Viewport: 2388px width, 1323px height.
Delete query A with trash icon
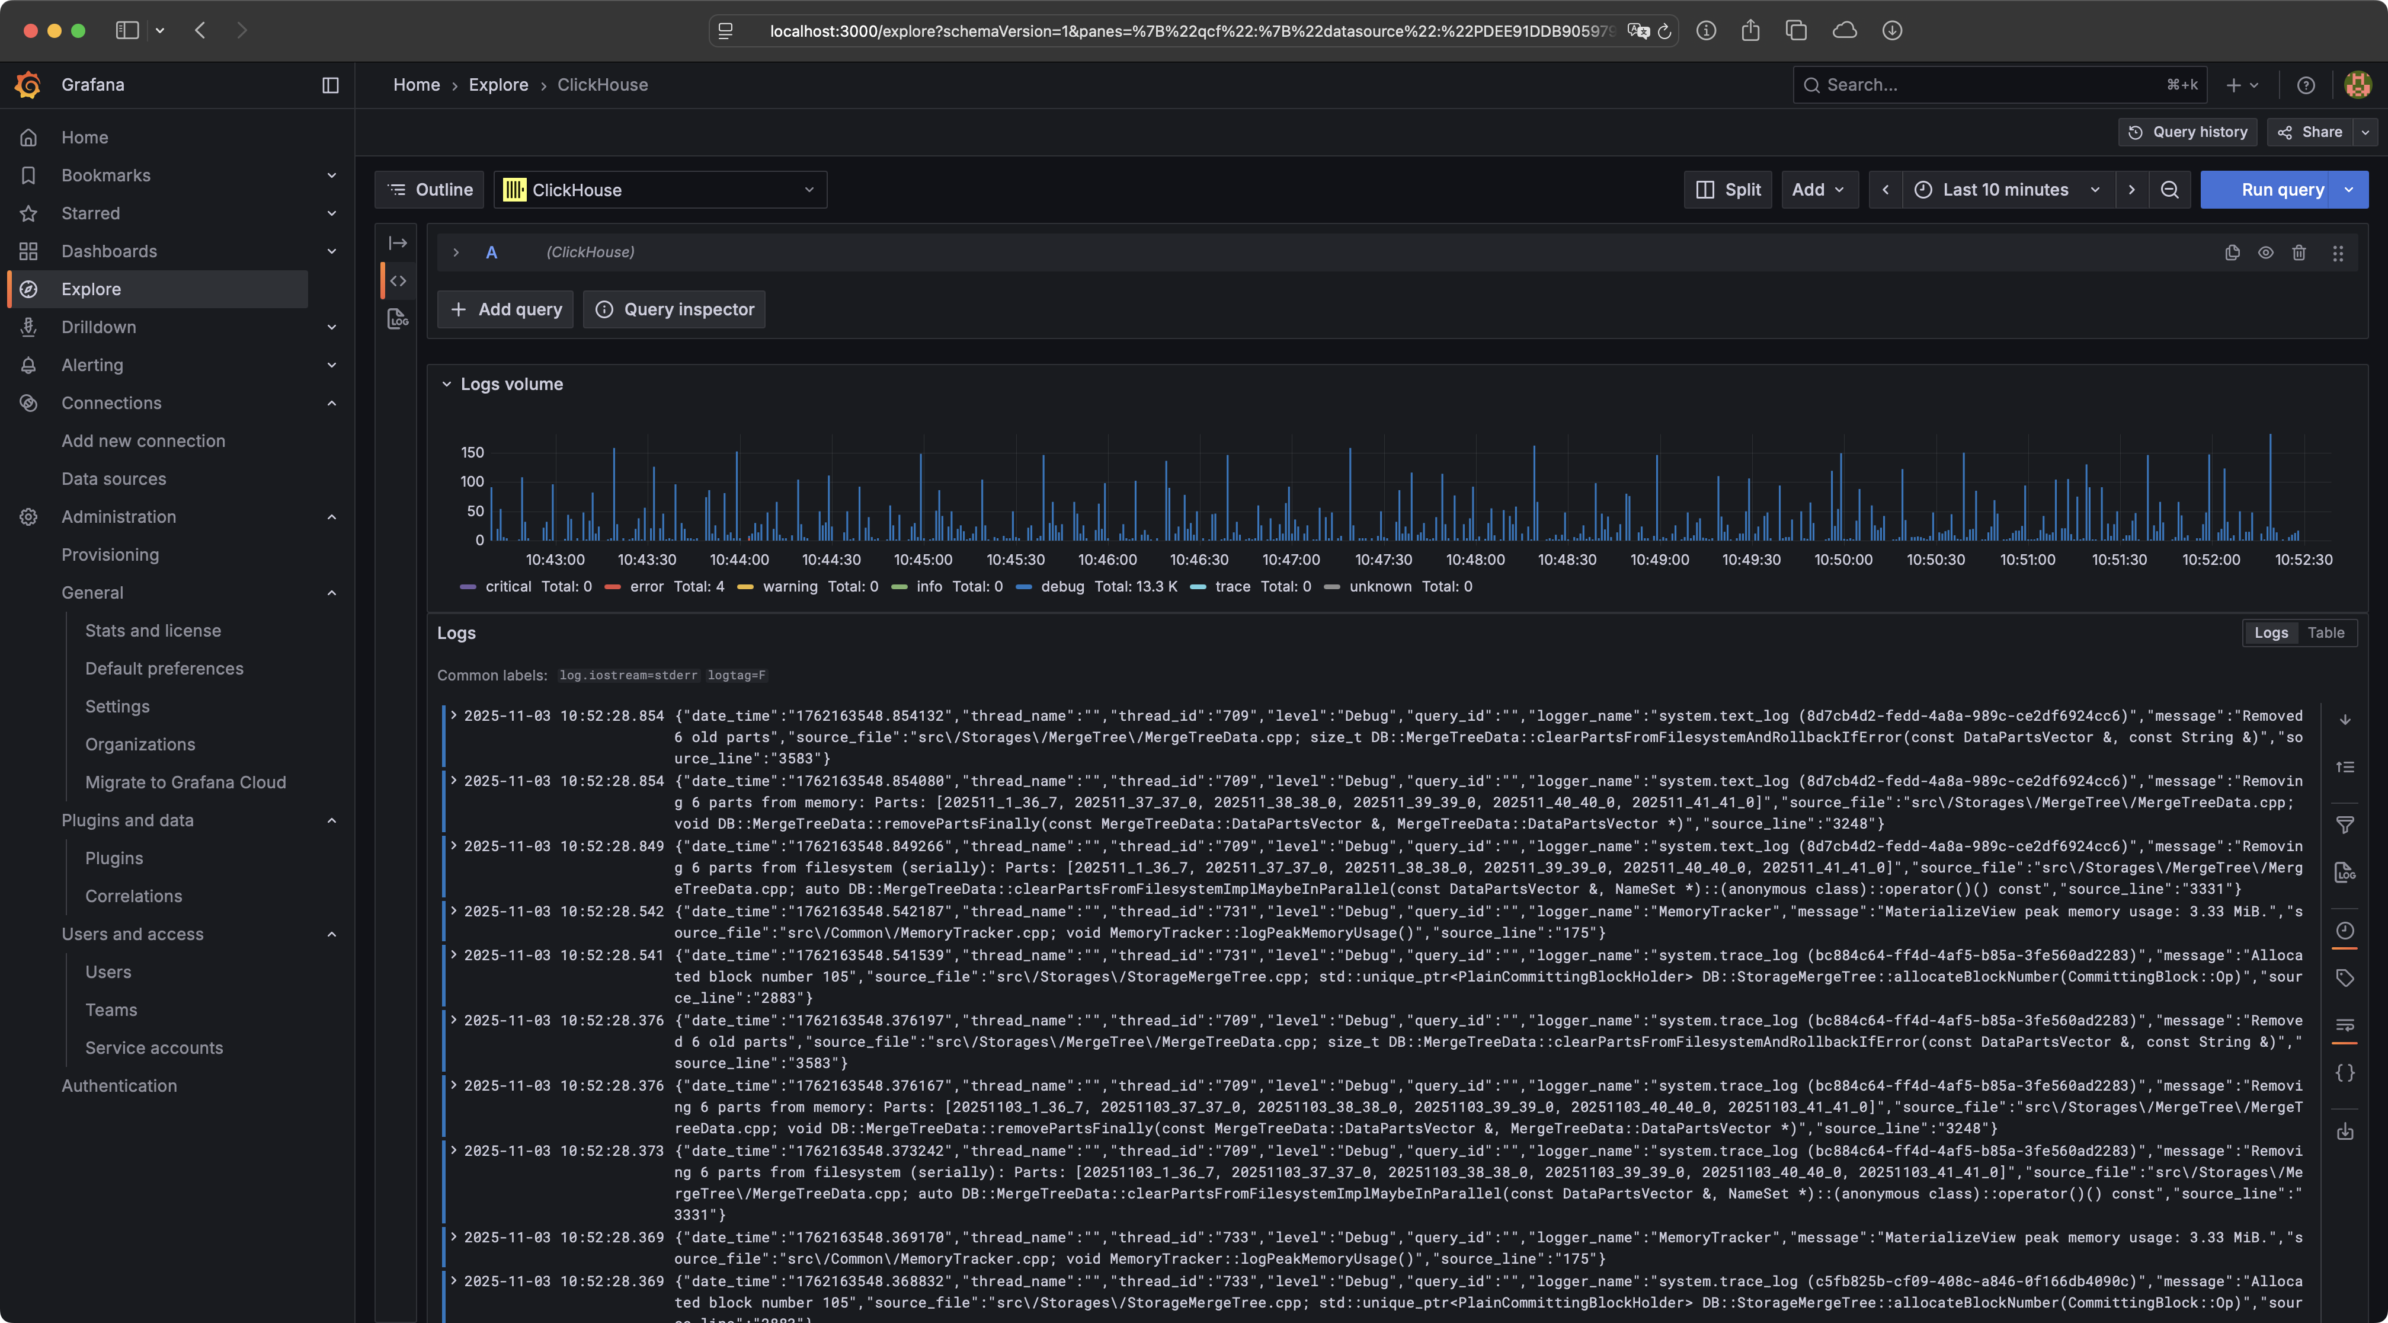click(2299, 252)
